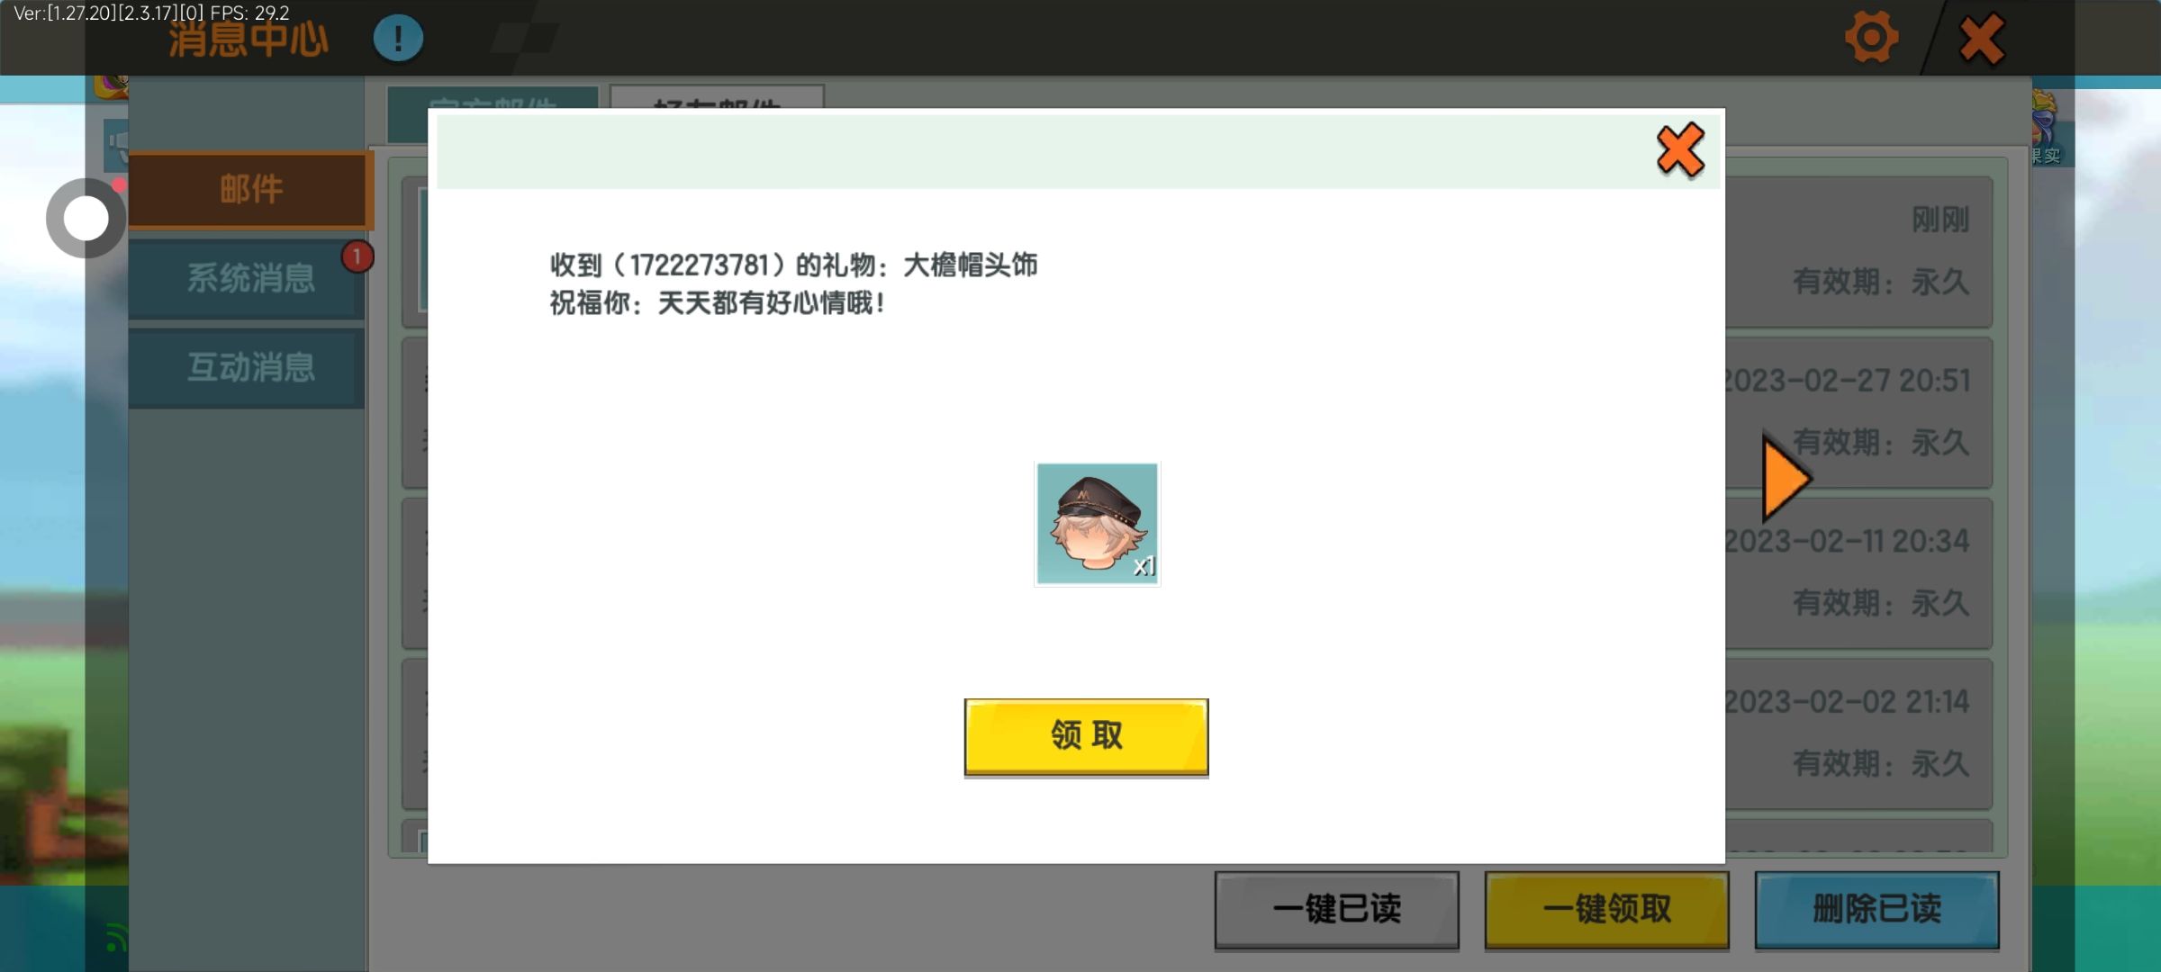
Task: Click the settings gear icon
Action: [x=1871, y=38]
